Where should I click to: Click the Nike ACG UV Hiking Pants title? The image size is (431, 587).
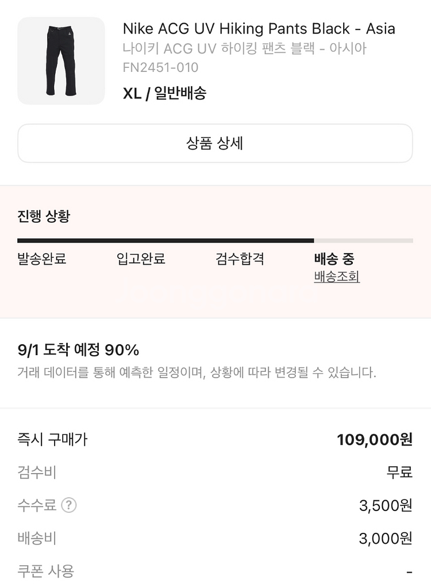pyautogui.click(x=259, y=29)
